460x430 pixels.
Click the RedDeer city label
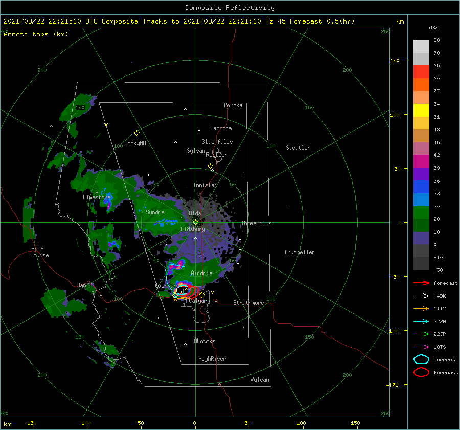(217, 155)
